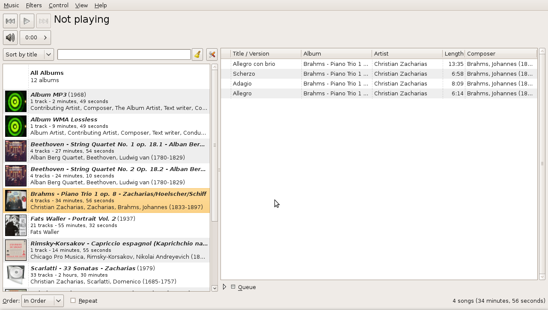This screenshot has width=548, height=310.
Task: Click the clear search broom icon
Action: tap(197, 55)
